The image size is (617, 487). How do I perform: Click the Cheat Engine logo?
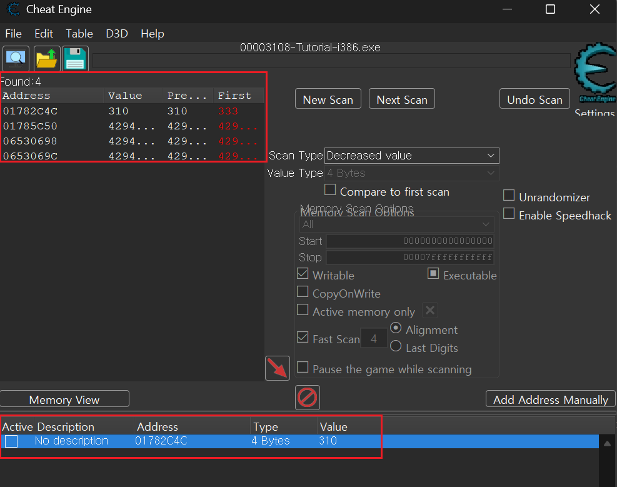(594, 73)
